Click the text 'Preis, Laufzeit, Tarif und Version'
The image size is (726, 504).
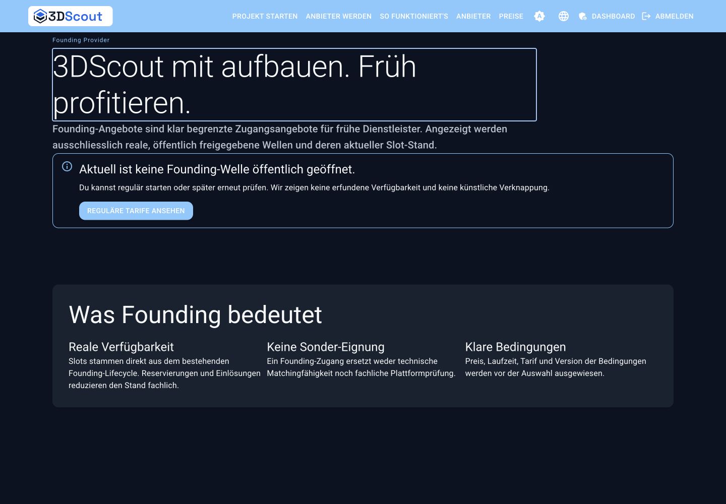556,367
